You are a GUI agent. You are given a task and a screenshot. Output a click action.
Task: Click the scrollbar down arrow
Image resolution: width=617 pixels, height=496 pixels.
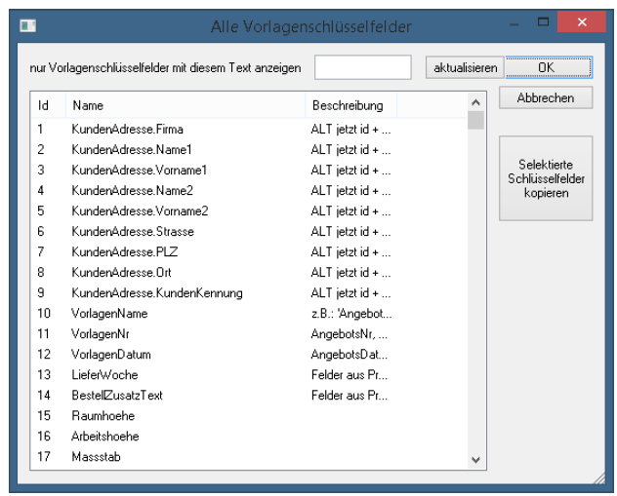475,459
